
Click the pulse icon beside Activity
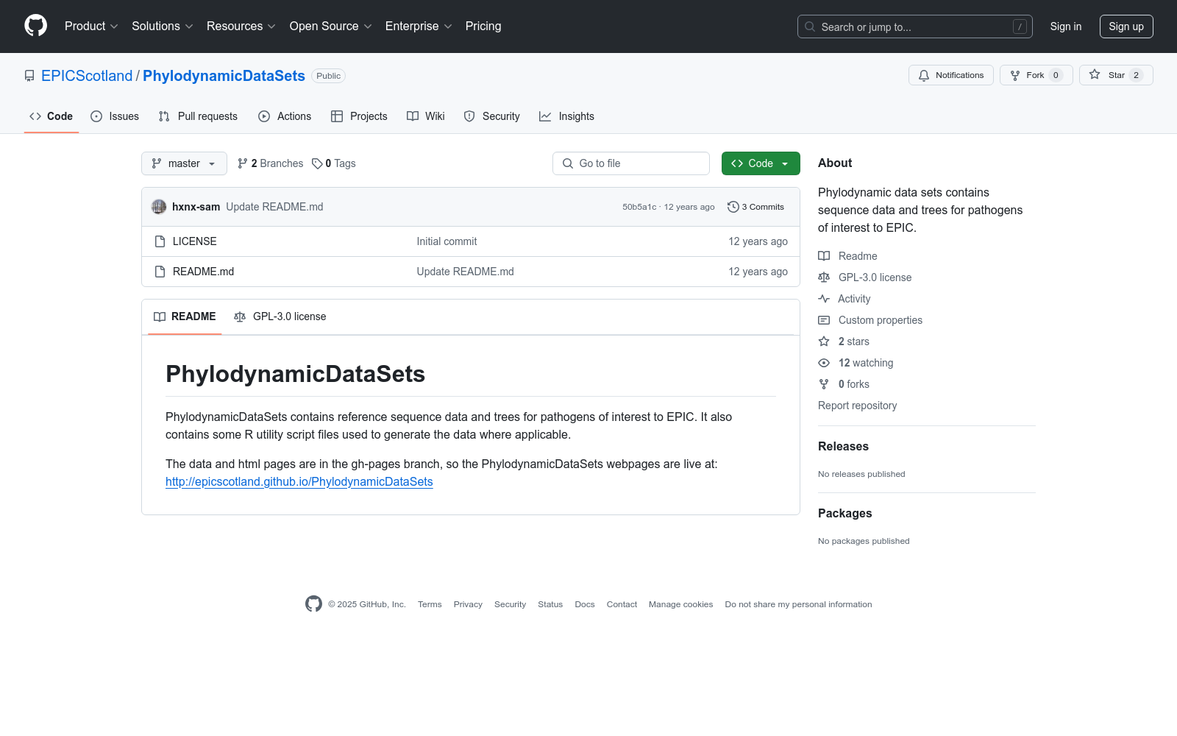[824, 299]
